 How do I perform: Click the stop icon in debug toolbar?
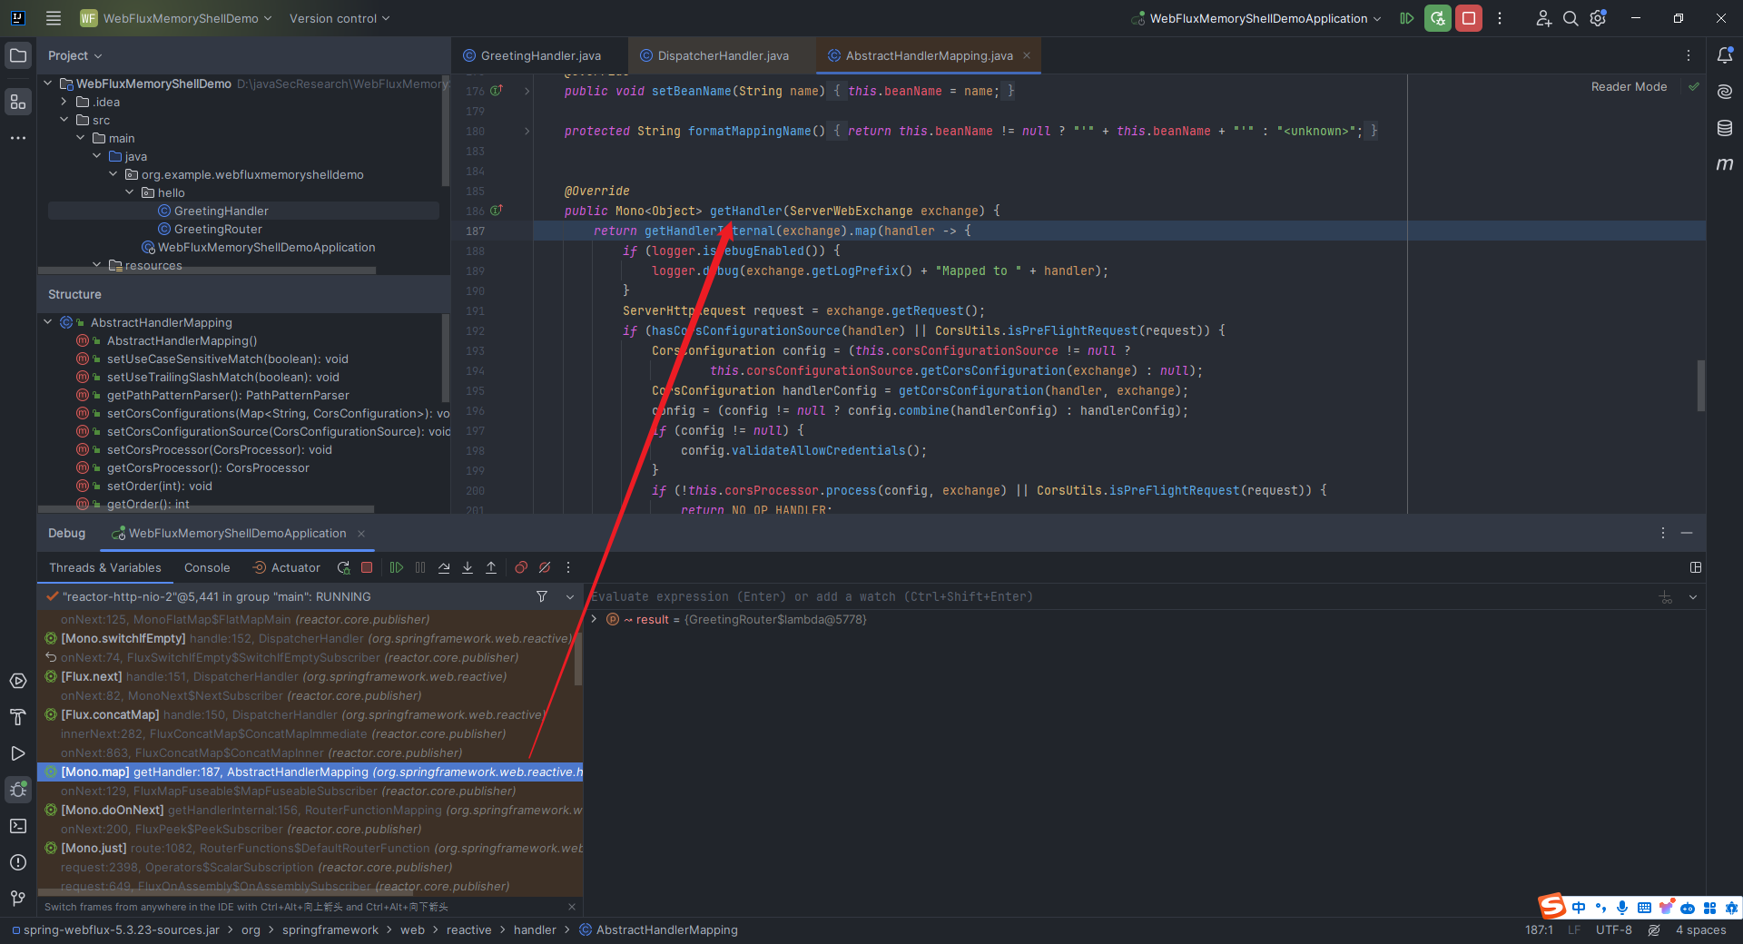[x=367, y=568]
